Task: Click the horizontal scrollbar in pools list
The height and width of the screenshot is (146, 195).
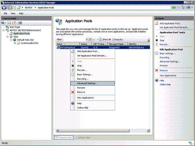Action: (94, 130)
